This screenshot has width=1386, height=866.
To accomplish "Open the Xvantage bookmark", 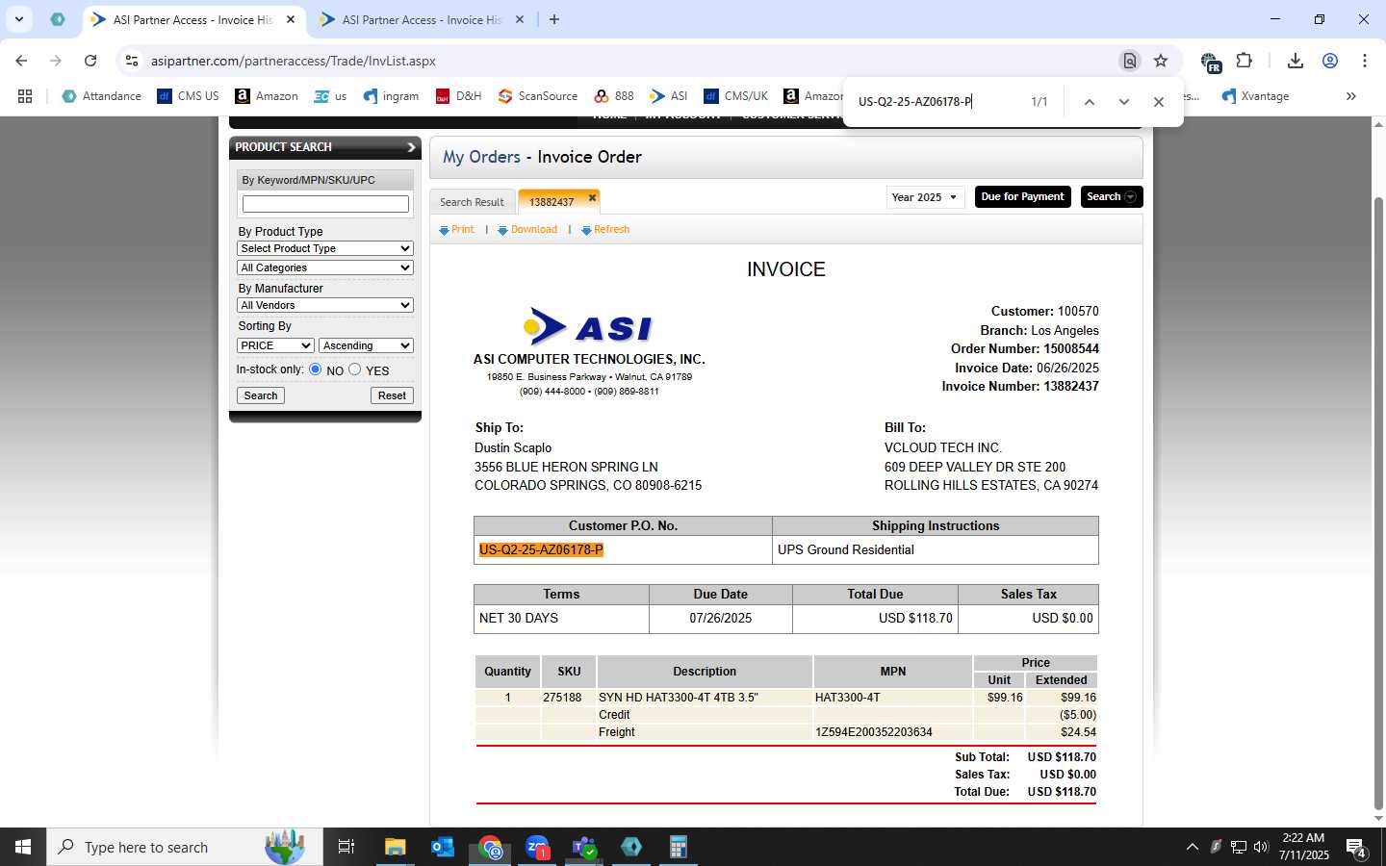I will (x=1255, y=96).
